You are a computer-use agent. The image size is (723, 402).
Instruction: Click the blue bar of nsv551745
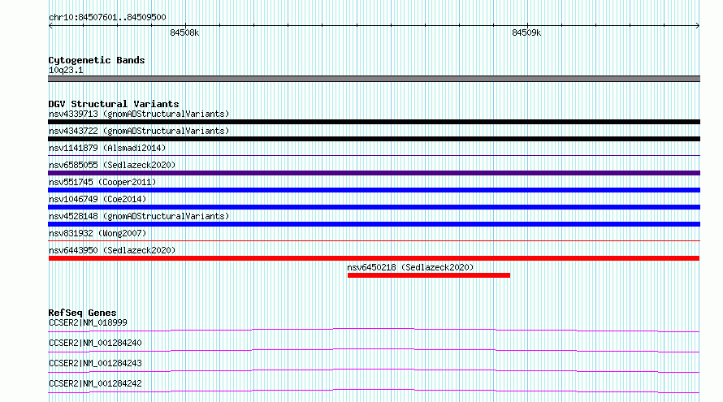pos(374,190)
